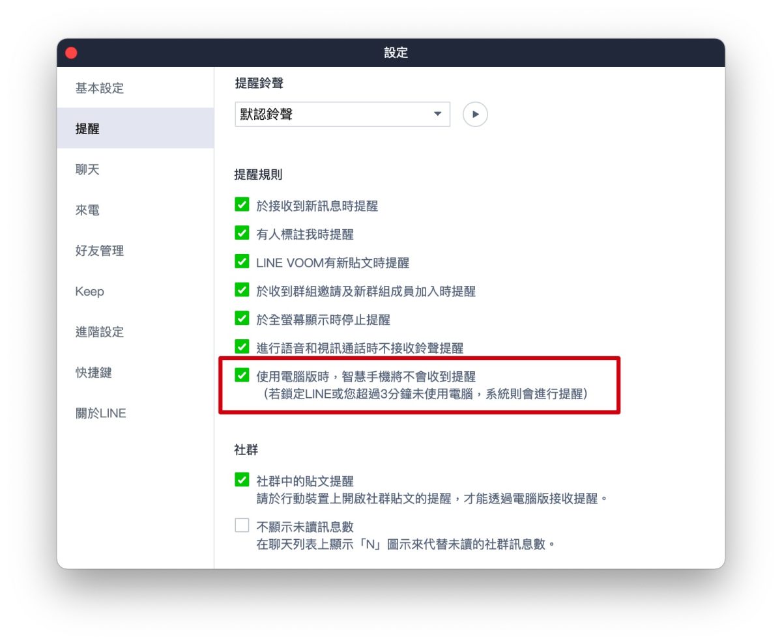
Task: Toggle 於接收到新訊息時提醒 checkbox
Action: click(242, 205)
